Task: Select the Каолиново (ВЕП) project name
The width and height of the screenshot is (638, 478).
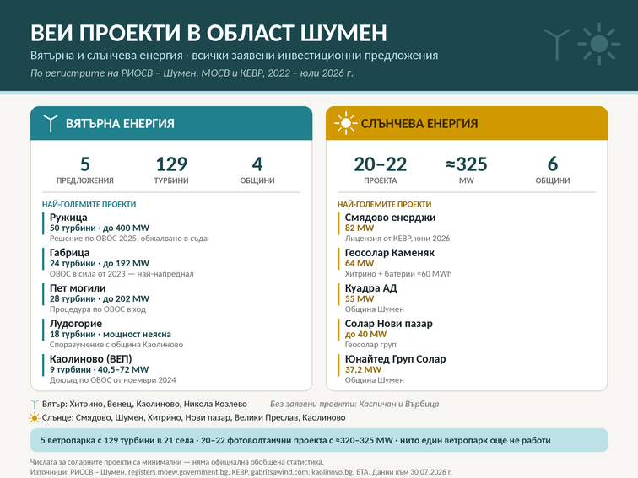Action: point(91,359)
